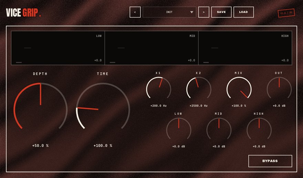Click the +0.0 dB value under the LOW knob
The width and height of the screenshot is (303, 178).
tap(179, 147)
